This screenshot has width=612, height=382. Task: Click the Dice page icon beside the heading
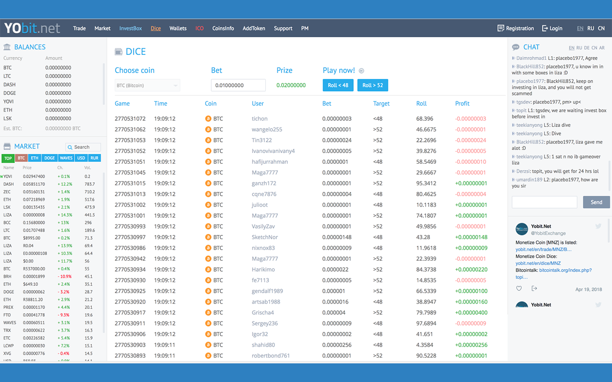118,51
